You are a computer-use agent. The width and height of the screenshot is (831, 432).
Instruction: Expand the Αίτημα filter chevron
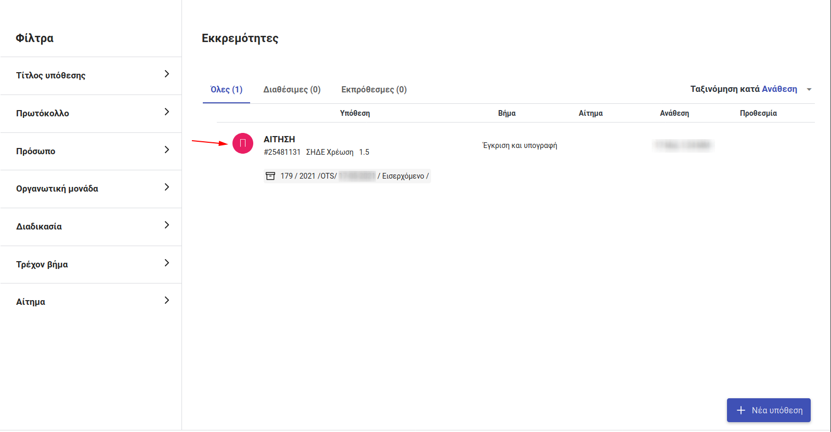click(x=166, y=300)
